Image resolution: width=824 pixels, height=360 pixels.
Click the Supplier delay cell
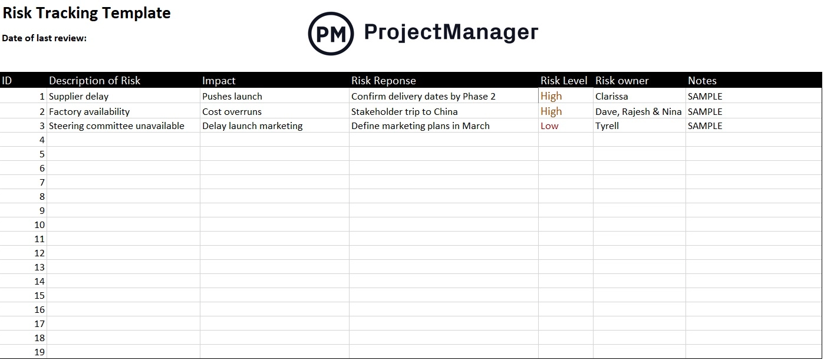[79, 96]
